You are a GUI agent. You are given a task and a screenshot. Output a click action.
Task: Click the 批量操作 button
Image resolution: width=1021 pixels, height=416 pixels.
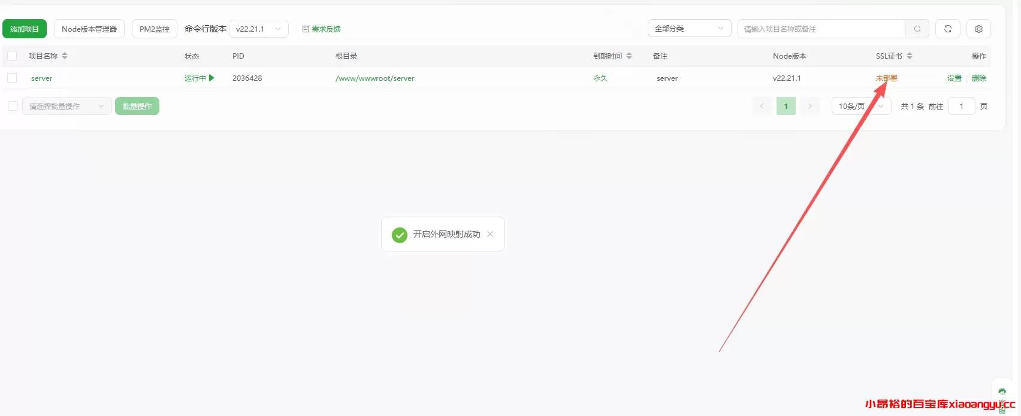[137, 106]
